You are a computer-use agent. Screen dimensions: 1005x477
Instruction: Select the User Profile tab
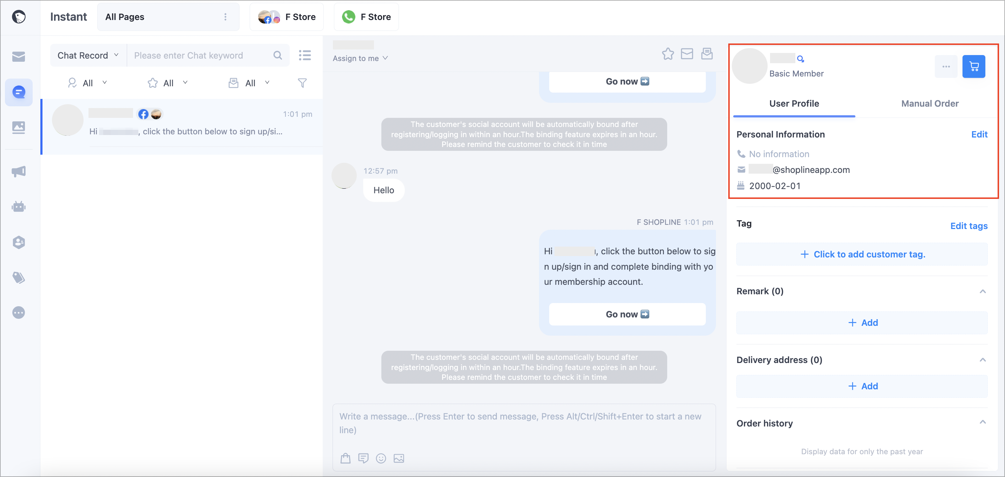[794, 103]
